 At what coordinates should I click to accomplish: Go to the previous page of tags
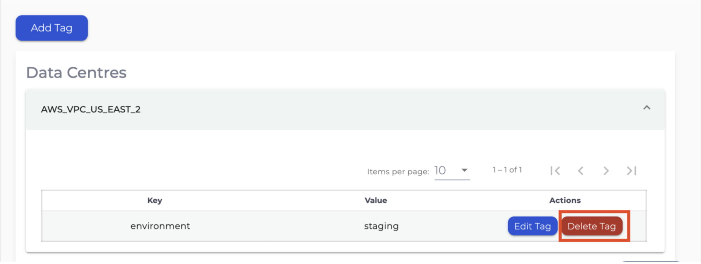(x=580, y=171)
